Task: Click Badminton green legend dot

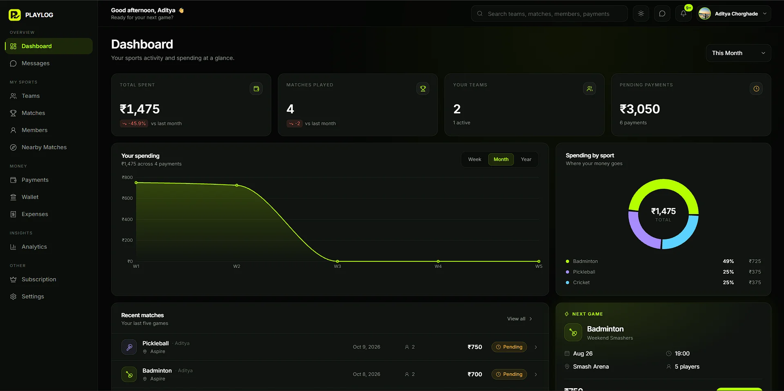Action: coord(567,261)
